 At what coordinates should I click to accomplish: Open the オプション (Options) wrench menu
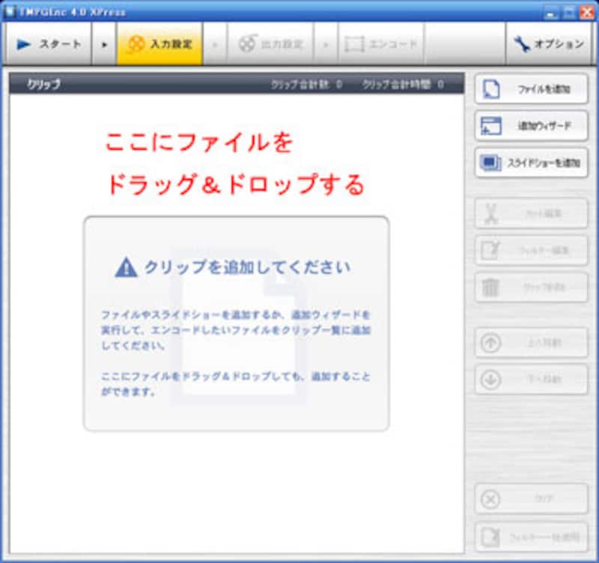pos(549,44)
